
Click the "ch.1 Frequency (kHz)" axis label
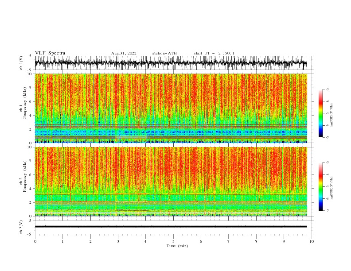tap(23, 102)
